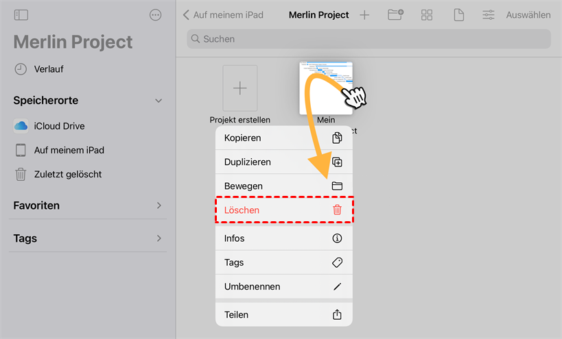
Task: Collapse the Speicherorte section
Action: pyautogui.click(x=159, y=101)
